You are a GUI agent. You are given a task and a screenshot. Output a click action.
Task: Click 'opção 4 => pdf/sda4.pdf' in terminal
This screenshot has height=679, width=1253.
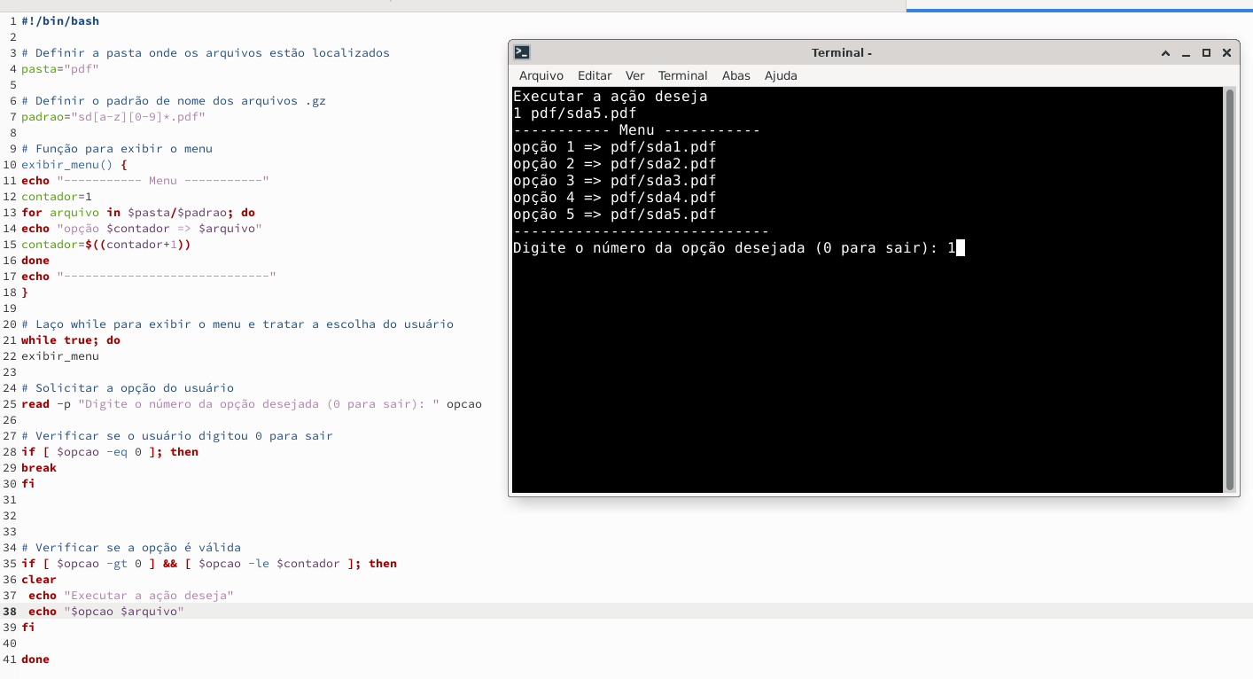coord(615,198)
